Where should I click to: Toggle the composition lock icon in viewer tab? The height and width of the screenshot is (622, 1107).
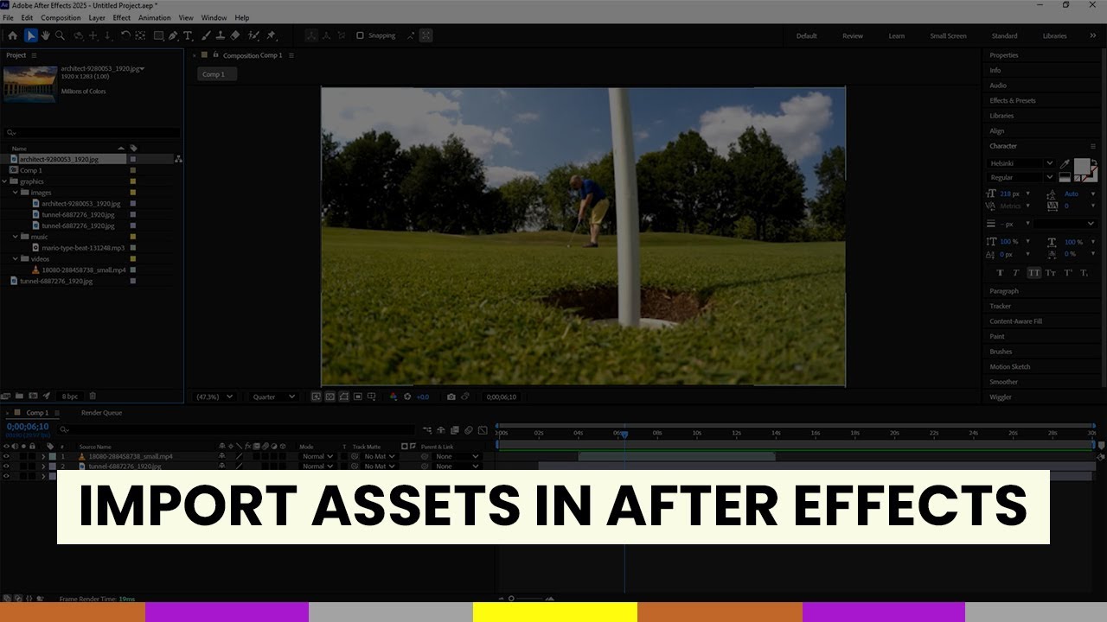tap(215, 54)
